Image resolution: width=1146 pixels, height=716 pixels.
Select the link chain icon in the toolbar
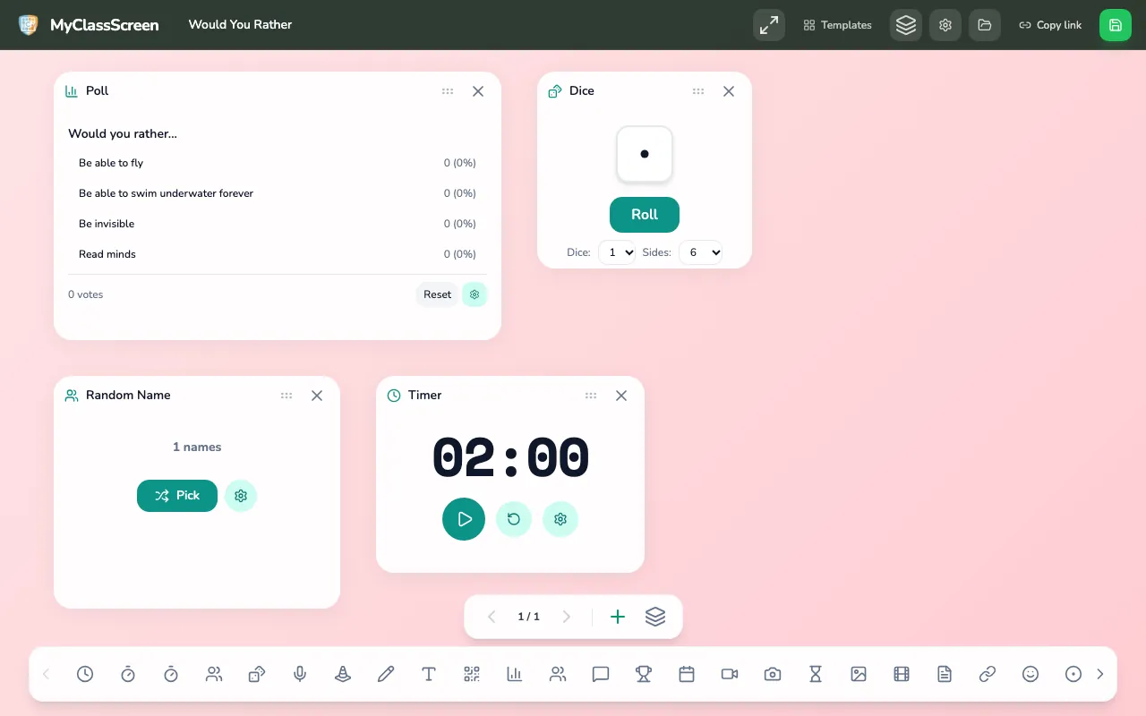988,674
